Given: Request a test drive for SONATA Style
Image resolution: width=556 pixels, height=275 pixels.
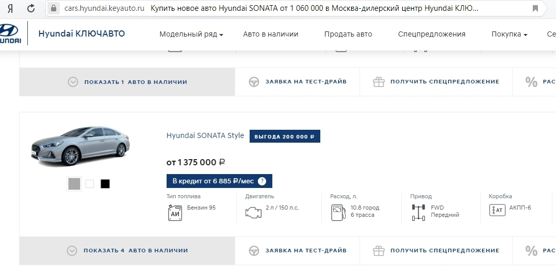Looking at the screenshot, I should [298, 251].
